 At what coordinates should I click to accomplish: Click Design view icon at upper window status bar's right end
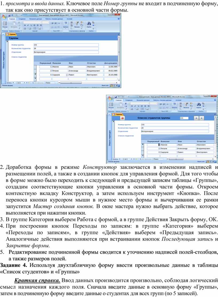[117, 86]
